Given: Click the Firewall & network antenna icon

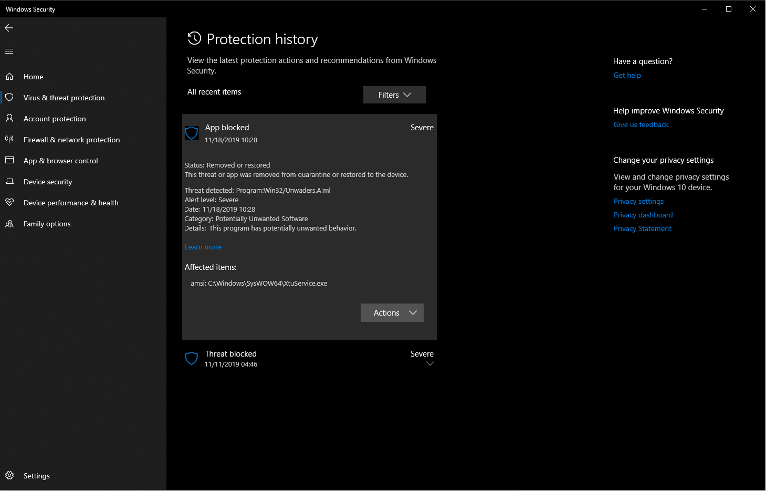Looking at the screenshot, I should tap(9, 140).
